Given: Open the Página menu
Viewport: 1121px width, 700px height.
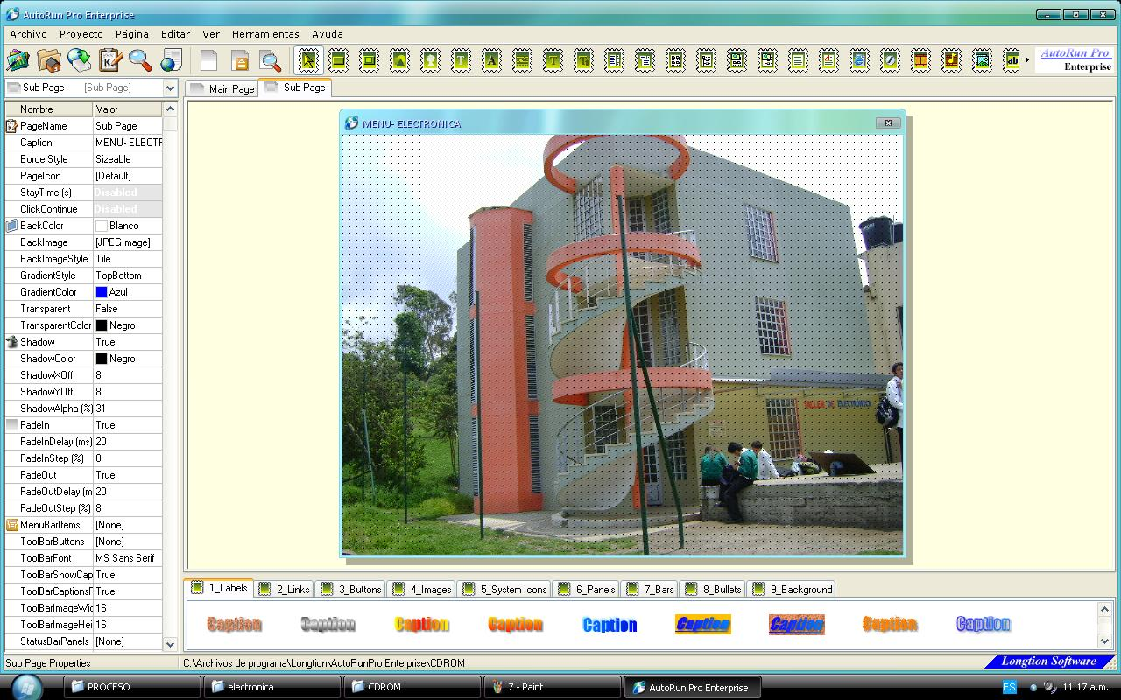Looking at the screenshot, I should pos(131,34).
